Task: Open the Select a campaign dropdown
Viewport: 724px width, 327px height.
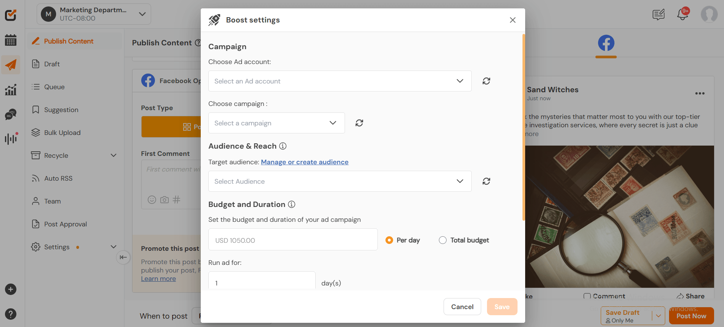Action: (277, 123)
